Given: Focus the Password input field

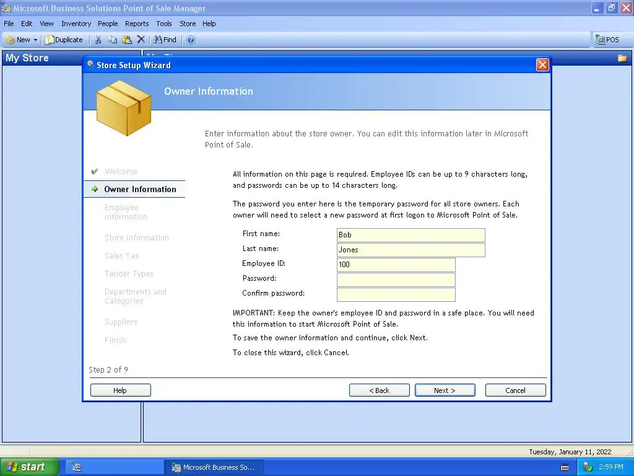Looking at the screenshot, I should click(x=396, y=280).
